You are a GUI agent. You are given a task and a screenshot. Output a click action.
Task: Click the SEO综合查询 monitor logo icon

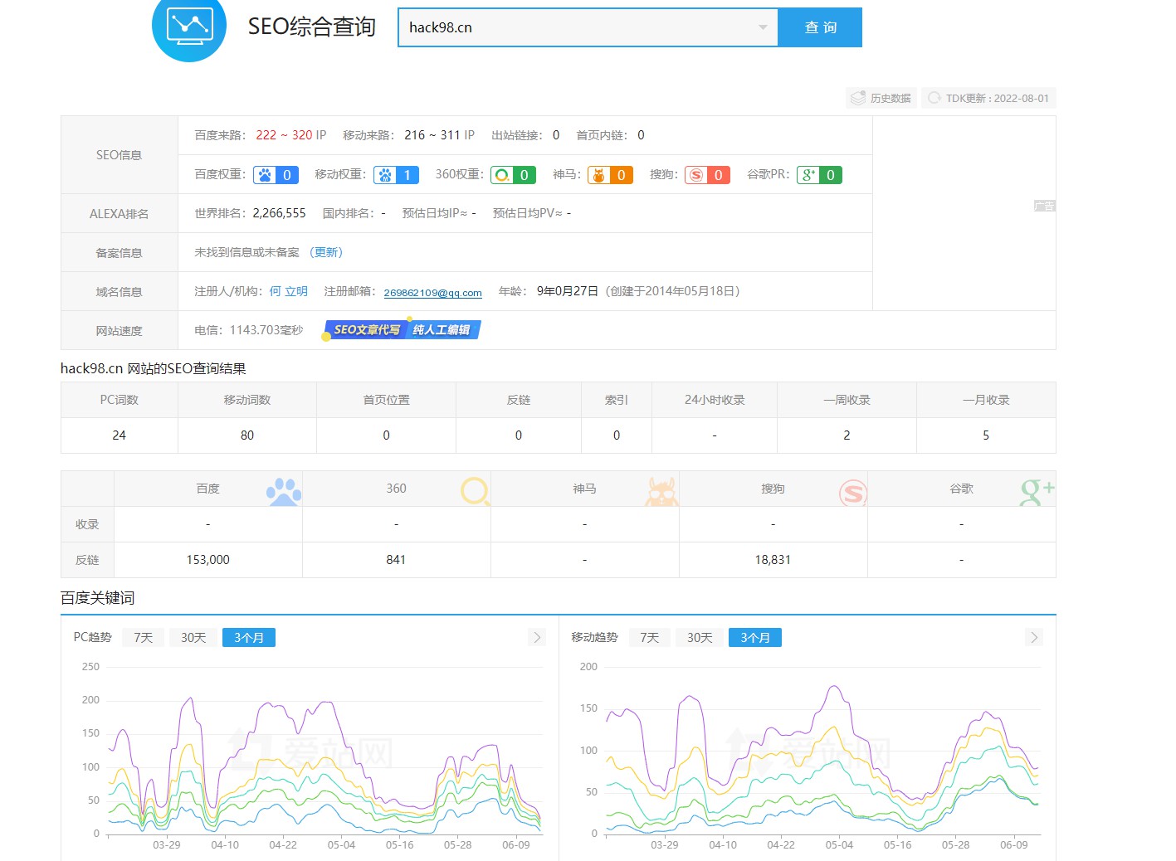[189, 27]
